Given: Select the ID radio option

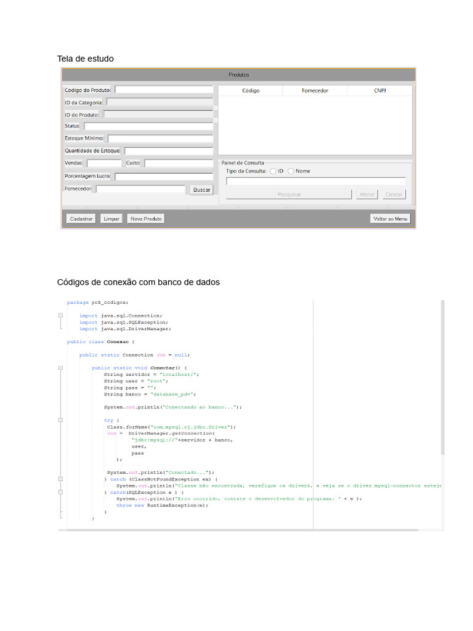Looking at the screenshot, I should click(x=273, y=171).
